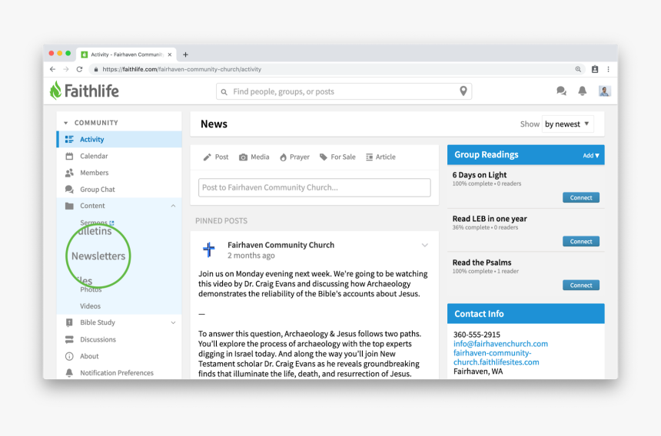Screen dimensions: 661x436
Task: Open the About sidebar item
Action: coord(89,356)
